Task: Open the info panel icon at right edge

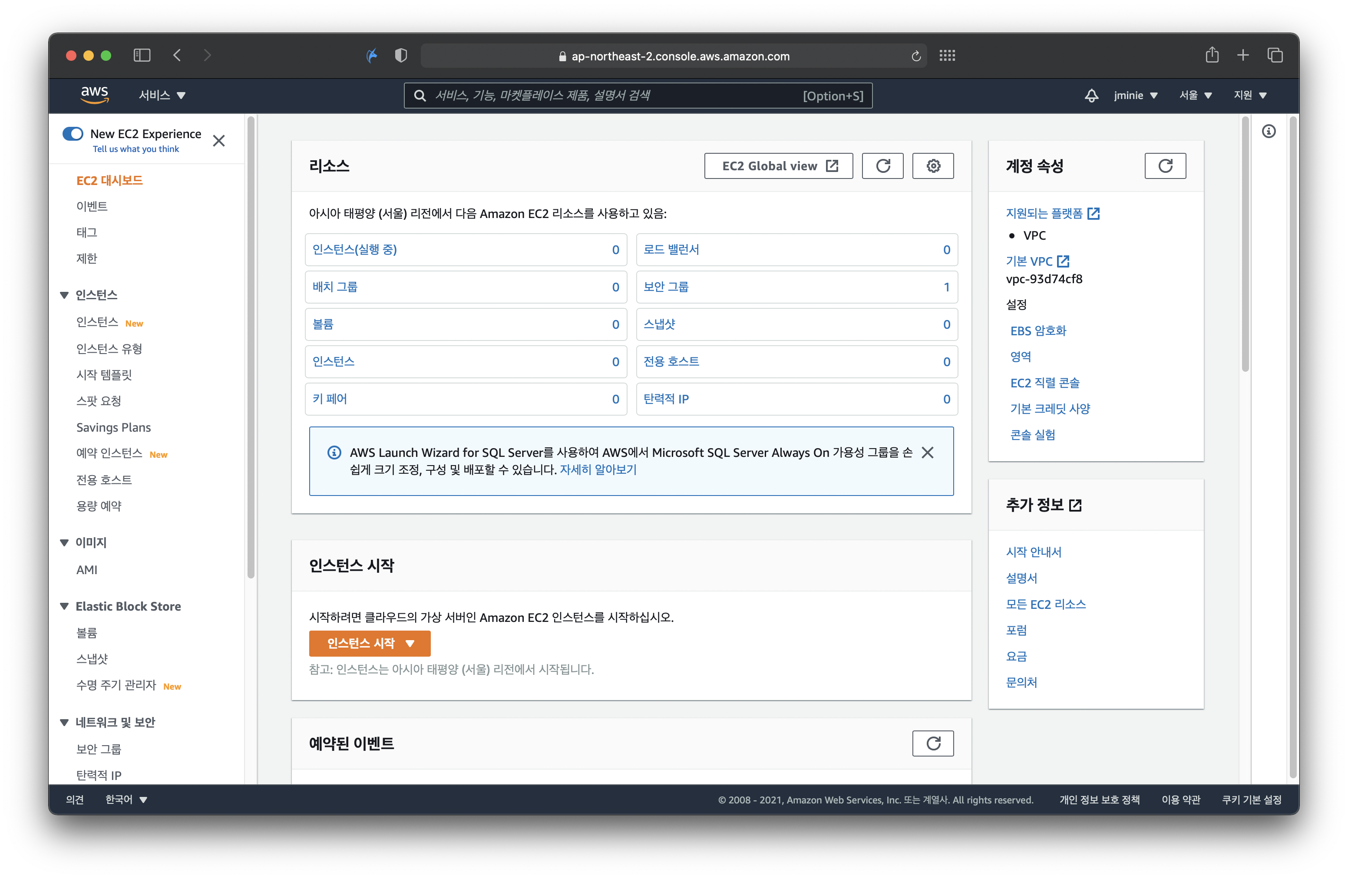Action: point(1269,132)
